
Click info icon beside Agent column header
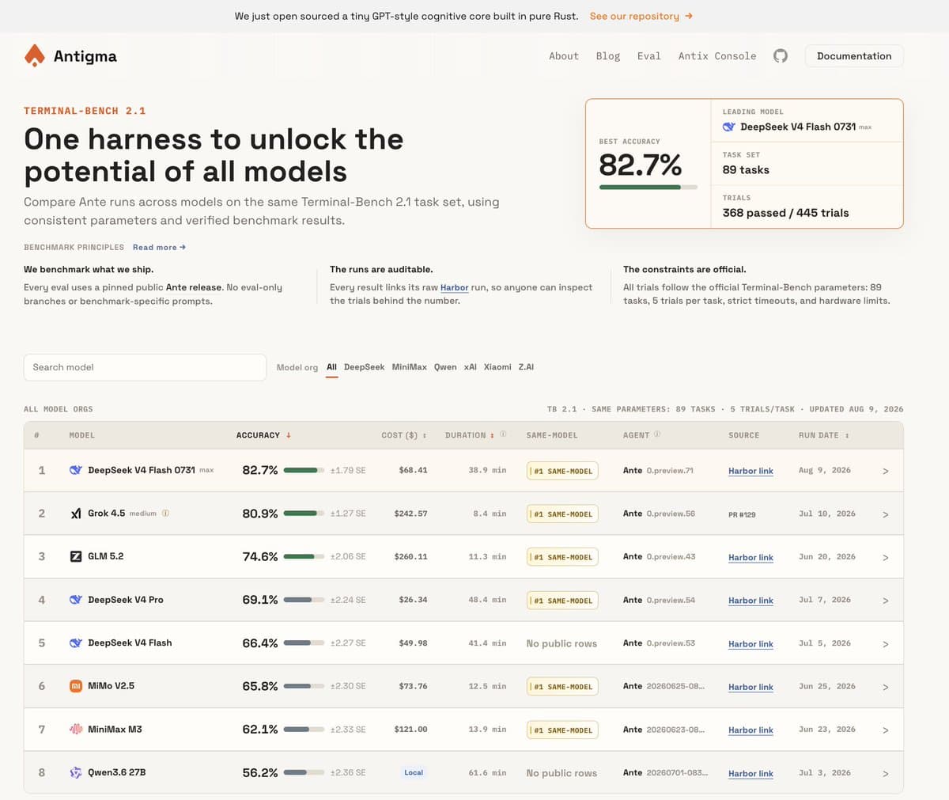tap(657, 434)
